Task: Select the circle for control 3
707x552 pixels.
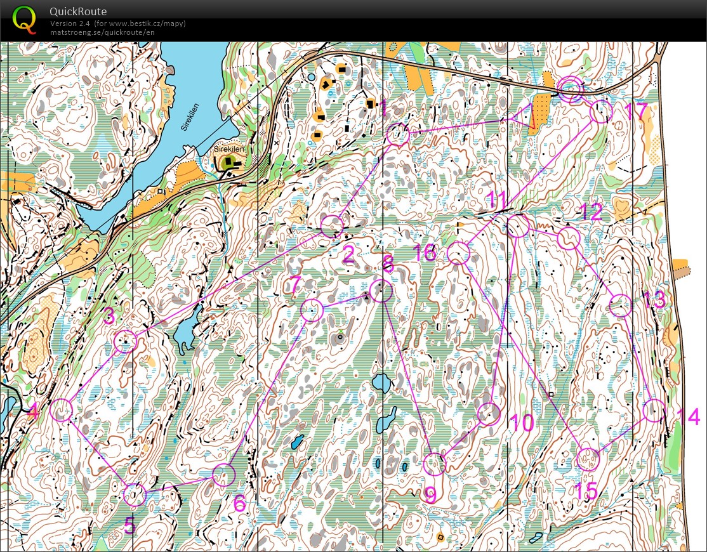Action: point(126,341)
